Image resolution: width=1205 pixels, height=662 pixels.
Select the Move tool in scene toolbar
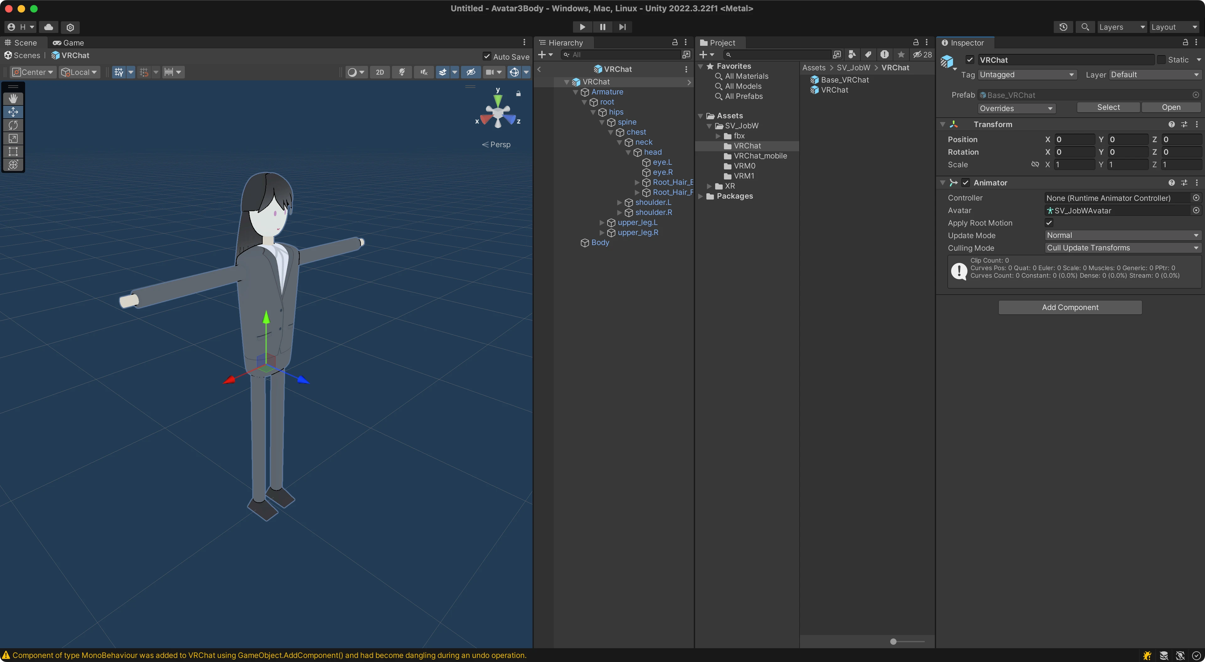pyautogui.click(x=13, y=112)
